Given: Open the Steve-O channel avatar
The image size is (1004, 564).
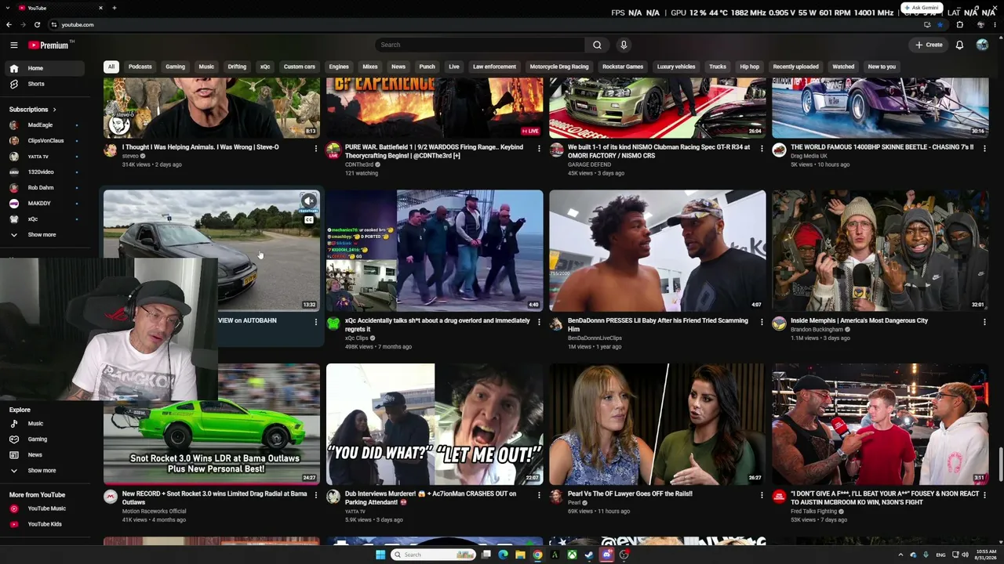Looking at the screenshot, I should pos(111,150).
